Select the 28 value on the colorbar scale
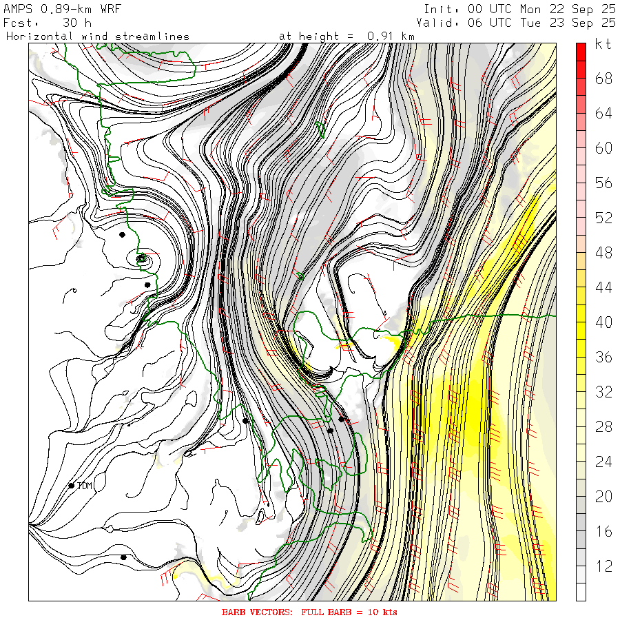The width and height of the screenshot is (620, 620). (x=603, y=426)
